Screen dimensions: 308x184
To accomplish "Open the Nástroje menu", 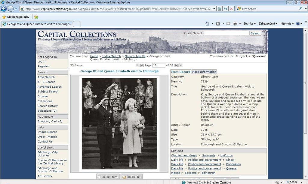I will pyautogui.click(x=287, y=23).
